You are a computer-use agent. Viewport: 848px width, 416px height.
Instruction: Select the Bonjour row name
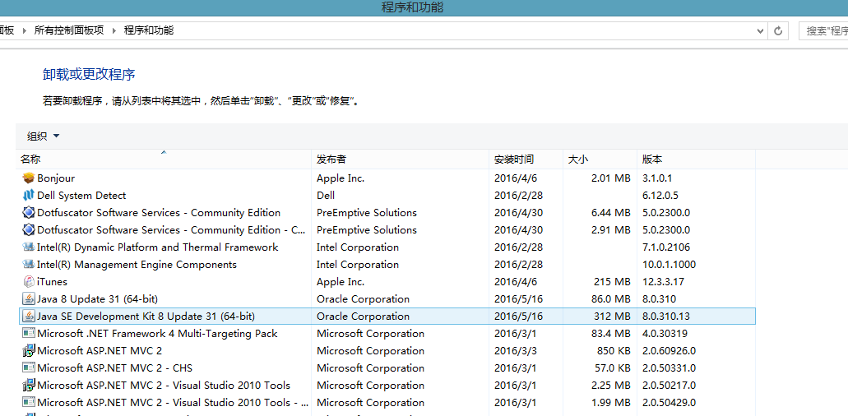[x=56, y=178]
